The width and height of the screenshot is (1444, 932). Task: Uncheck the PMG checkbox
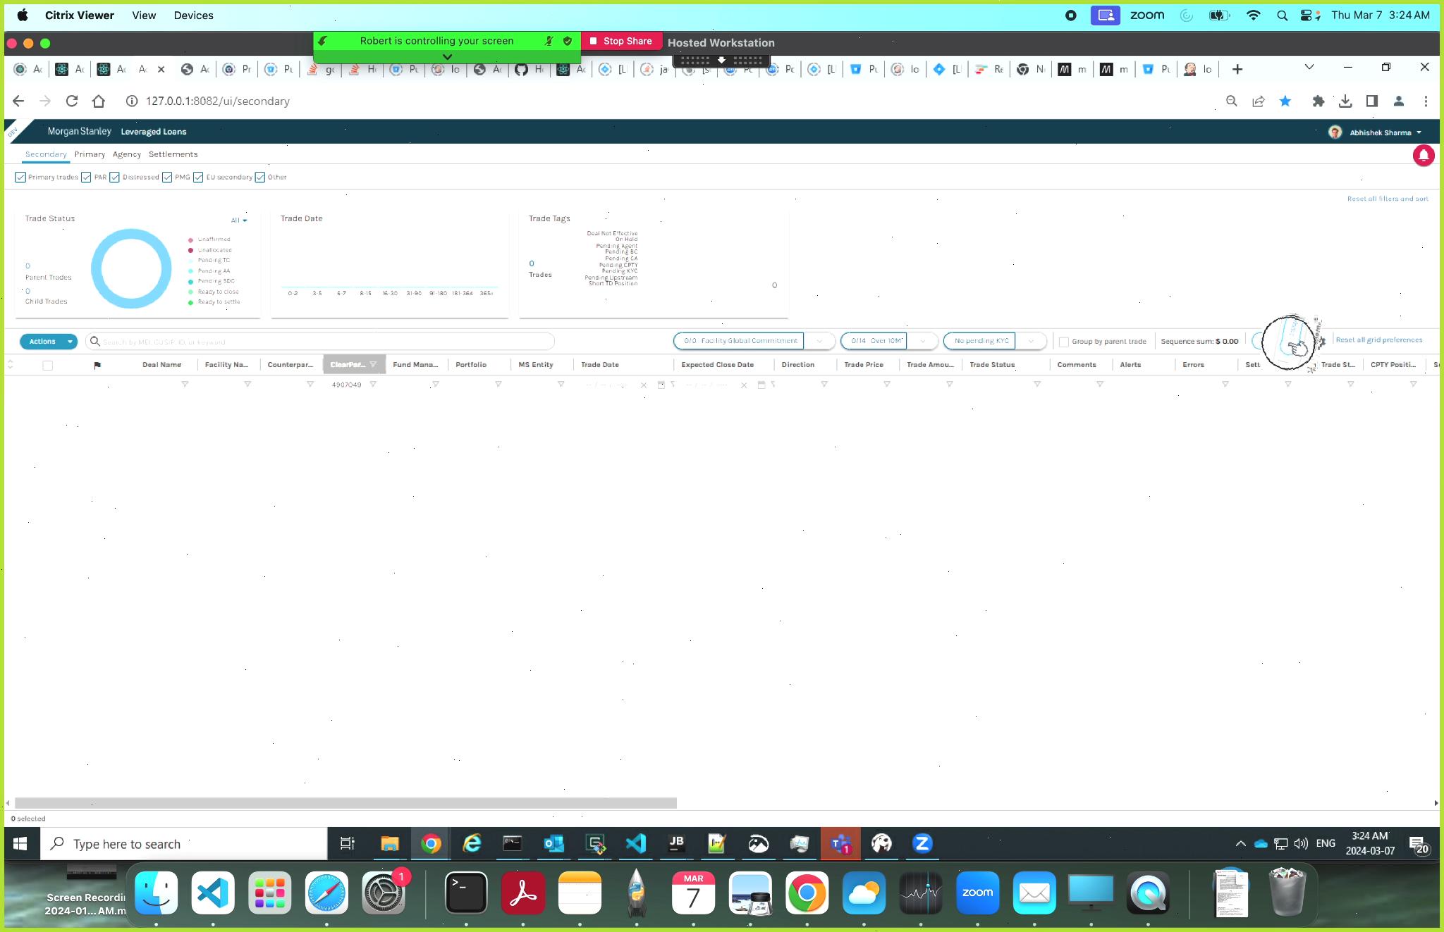tap(167, 177)
